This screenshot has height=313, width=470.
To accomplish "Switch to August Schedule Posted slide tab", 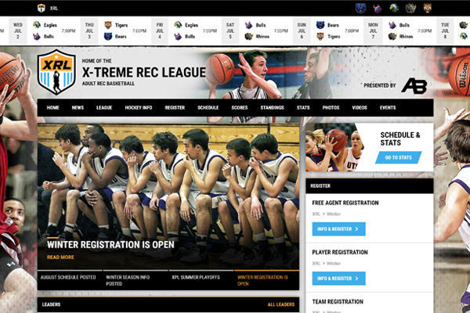I will point(68,277).
